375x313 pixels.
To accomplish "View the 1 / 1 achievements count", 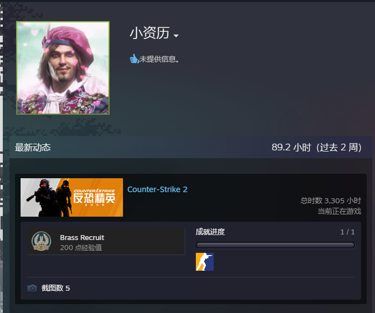I will coord(348,232).
